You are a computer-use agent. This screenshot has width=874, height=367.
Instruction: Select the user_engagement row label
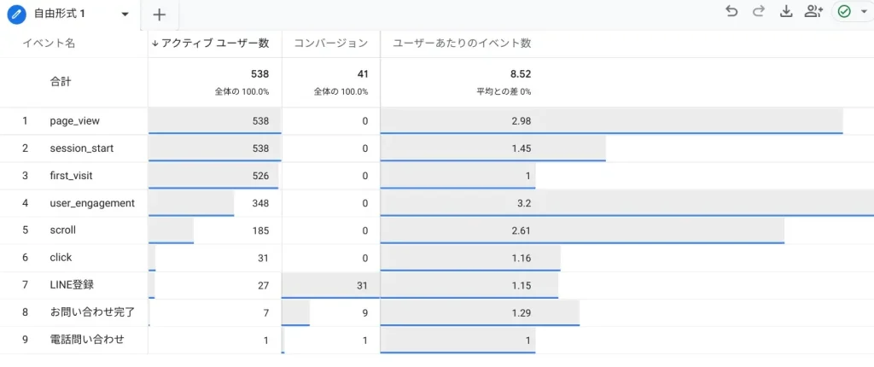pyautogui.click(x=92, y=203)
